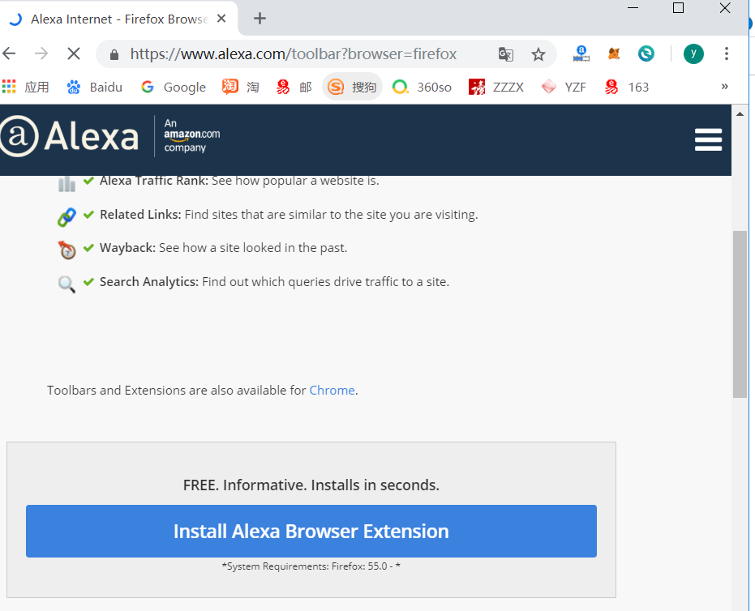
Task: Click Install Alexa Browser Extension button
Action: pos(311,532)
